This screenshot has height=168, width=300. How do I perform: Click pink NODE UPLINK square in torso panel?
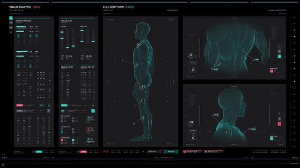click(271, 71)
